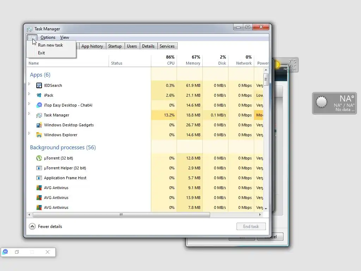This screenshot has height=271, width=361.
Task: Switch to the Startup tab
Action: tap(115, 46)
